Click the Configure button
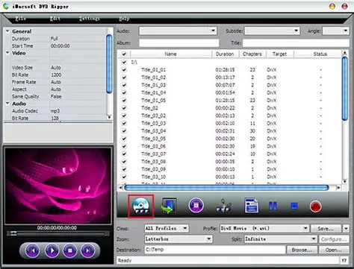Viewport: 354px width, 269px height. click(x=334, y=239)
